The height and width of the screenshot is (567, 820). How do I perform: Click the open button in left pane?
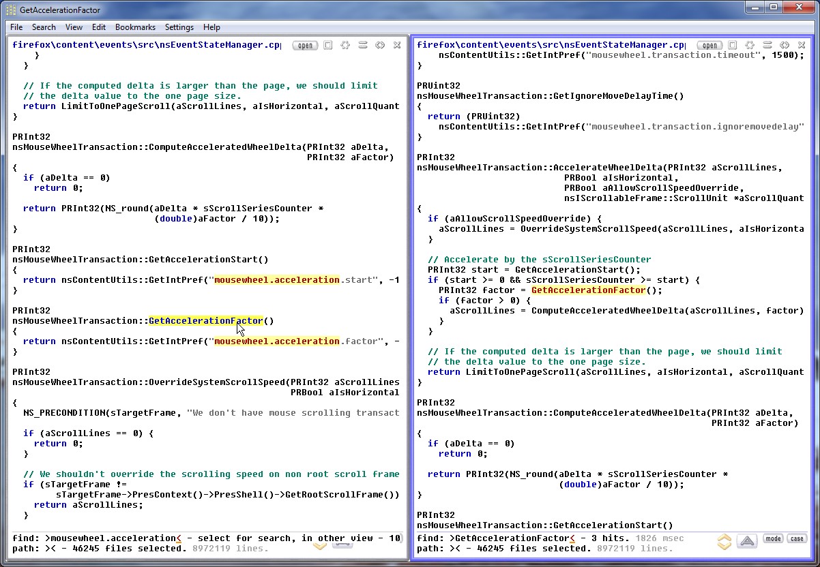point(305,46)
